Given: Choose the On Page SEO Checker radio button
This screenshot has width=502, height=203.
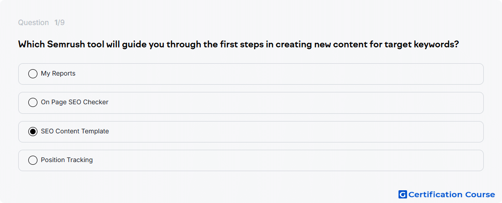Looking at the screenshot, I should (x=33, y=102).
